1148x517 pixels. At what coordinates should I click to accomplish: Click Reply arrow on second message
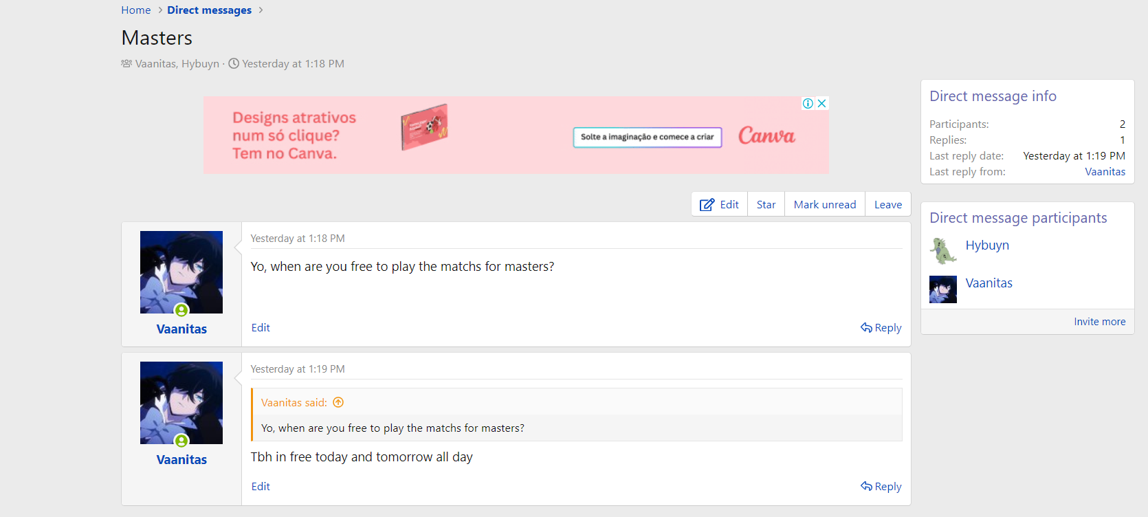pyautogui.click(x=881, y=487)
